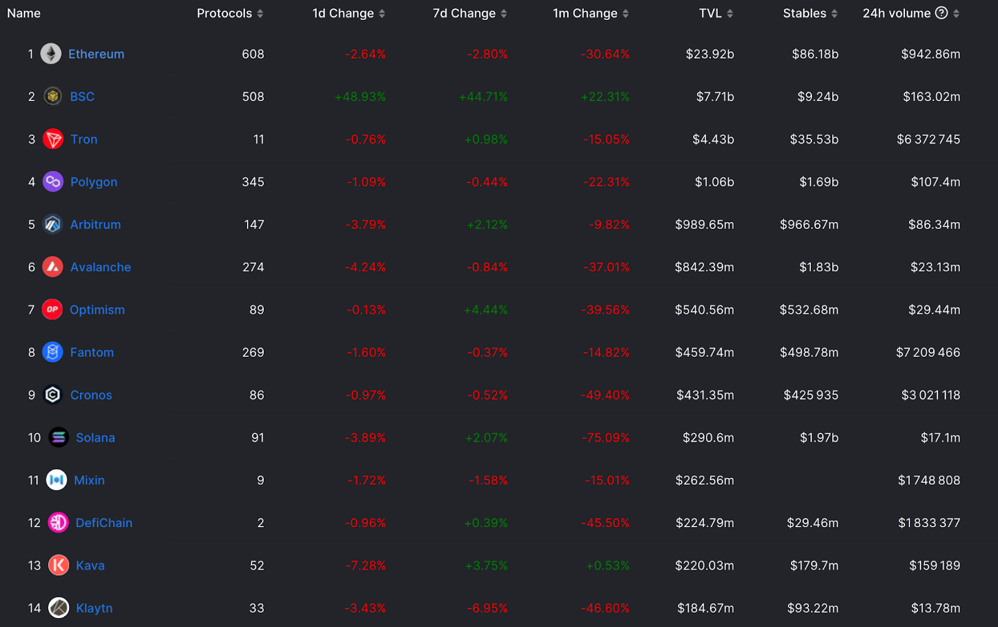Click the Klaytn chain logo icon
998x627 pixels.
pos(59,608)
